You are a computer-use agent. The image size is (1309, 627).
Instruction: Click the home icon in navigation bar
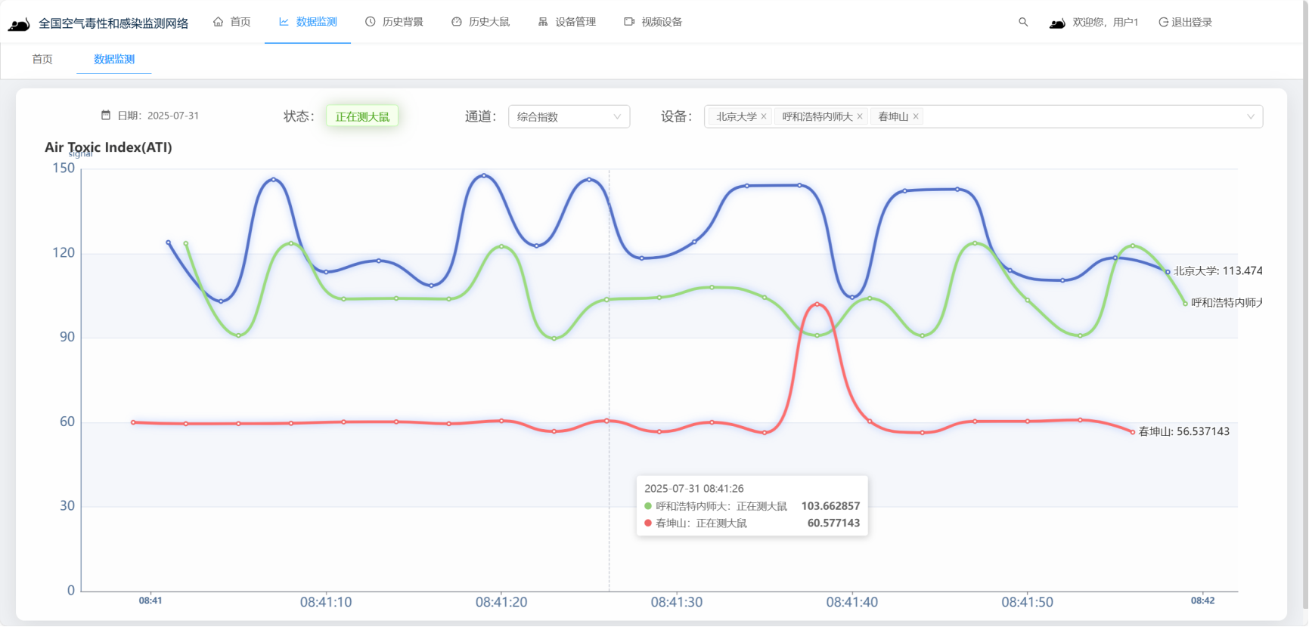pyautogui.click(x=218, y=22)
